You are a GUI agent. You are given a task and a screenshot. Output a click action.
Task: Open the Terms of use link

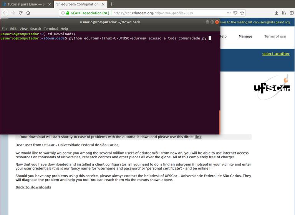click(x=275, y=36)
